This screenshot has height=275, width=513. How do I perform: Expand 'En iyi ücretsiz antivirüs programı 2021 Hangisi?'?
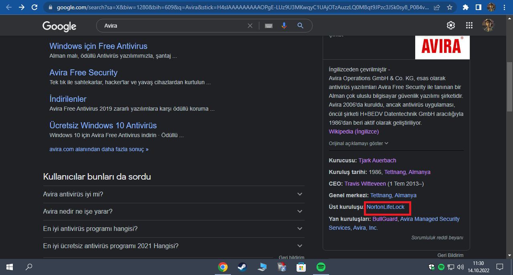[x=174, y=246]
